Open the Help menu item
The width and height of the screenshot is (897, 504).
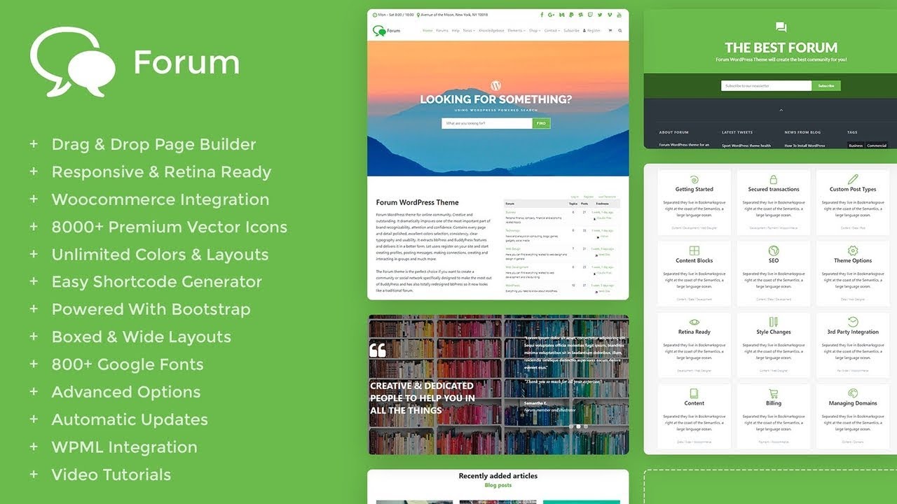[x=456, y=31]
